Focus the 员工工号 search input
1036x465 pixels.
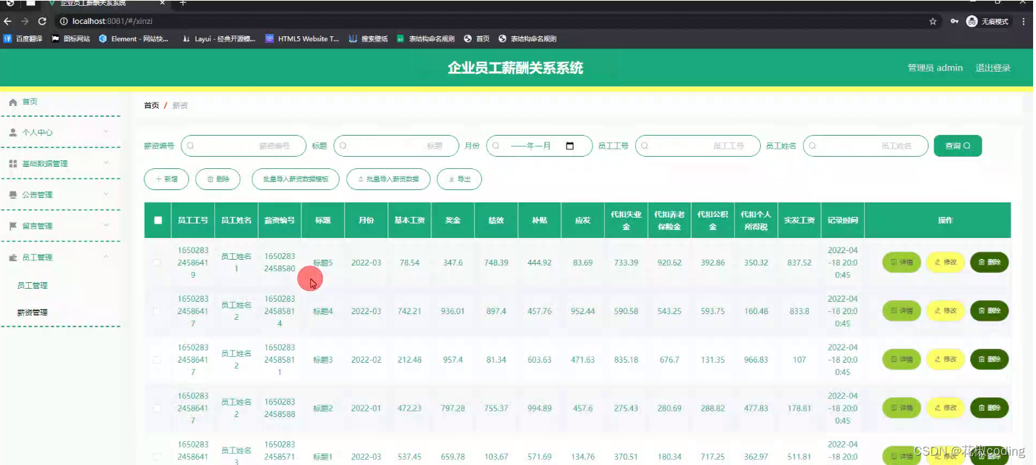[698, 146]
